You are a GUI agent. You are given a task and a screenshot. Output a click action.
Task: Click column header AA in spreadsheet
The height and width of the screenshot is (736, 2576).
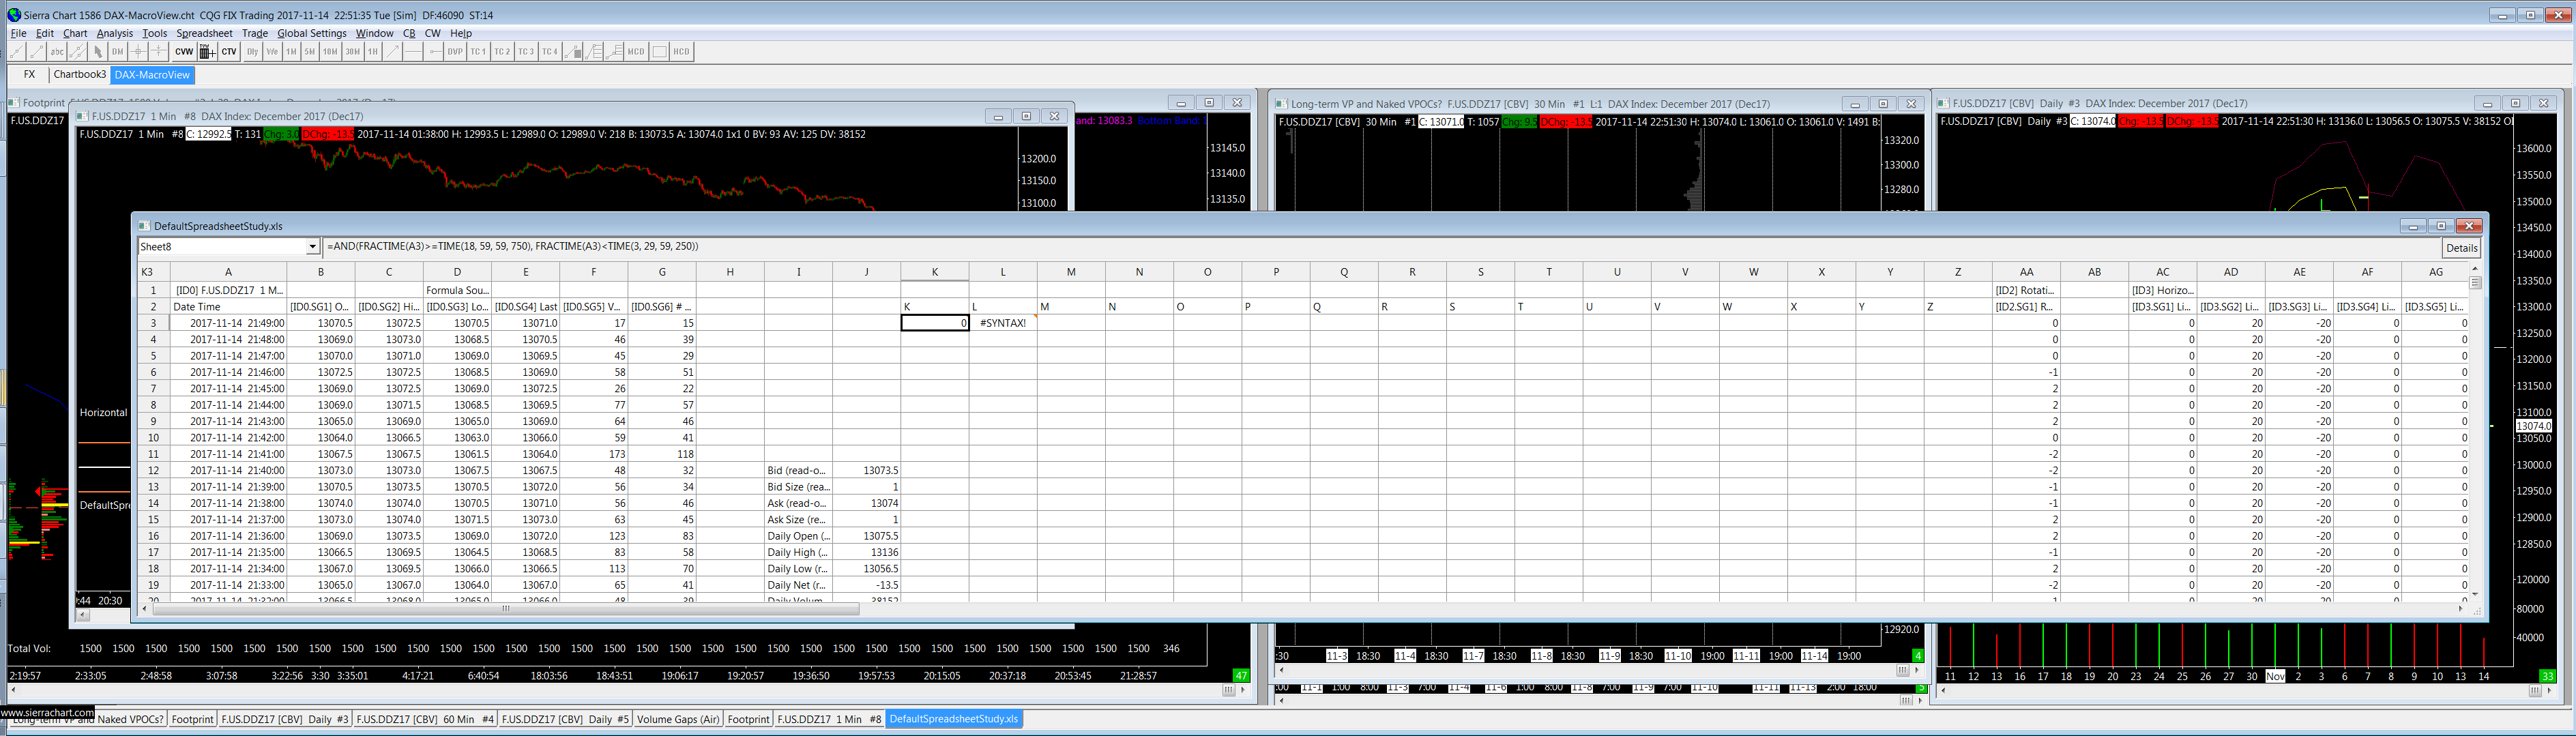[x=2026, y=272]
